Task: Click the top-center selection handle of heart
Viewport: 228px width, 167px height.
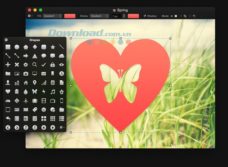Action: [120, 38]
